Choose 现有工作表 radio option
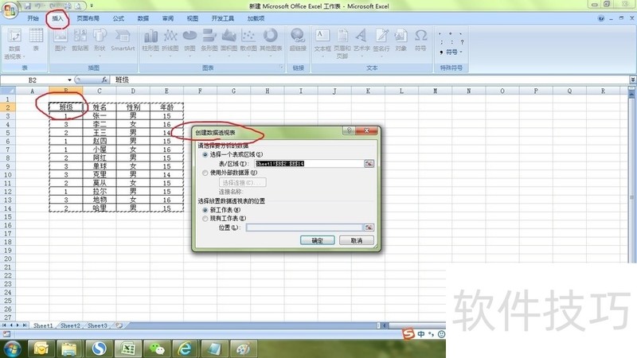Screen dimensions: 637x358 point(205,218)
